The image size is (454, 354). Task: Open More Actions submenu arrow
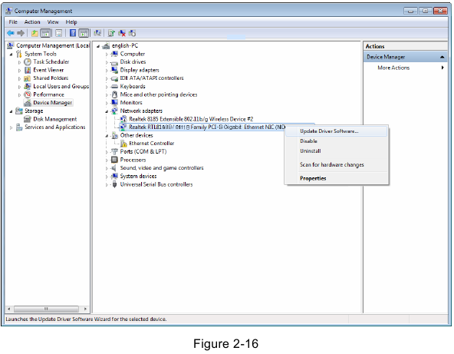pos(442,68)
